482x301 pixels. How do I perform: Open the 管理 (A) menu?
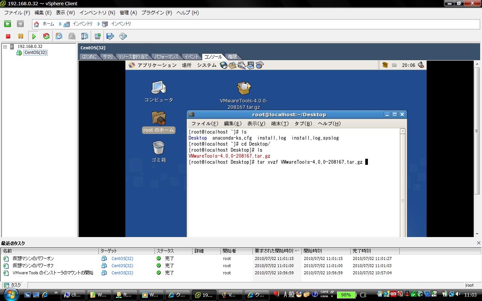[128, 12]
